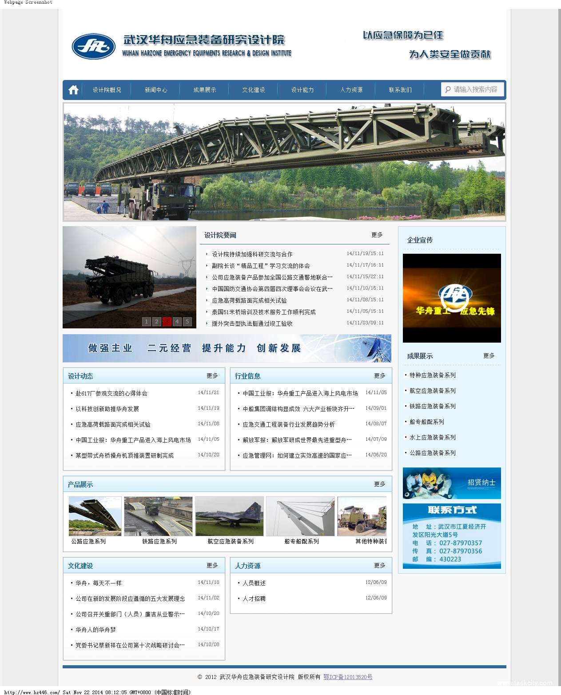
Task: Click the Harzone emblem video in 企业宣传 panel
Action: point(451,297)
